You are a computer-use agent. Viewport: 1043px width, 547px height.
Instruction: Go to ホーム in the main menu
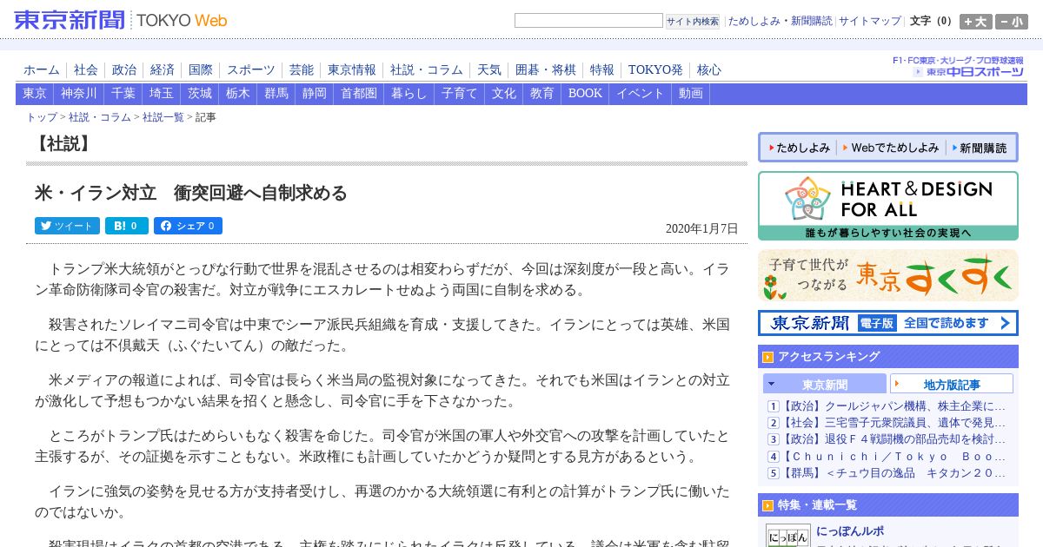pyautogui.click(x=42, y=70)
